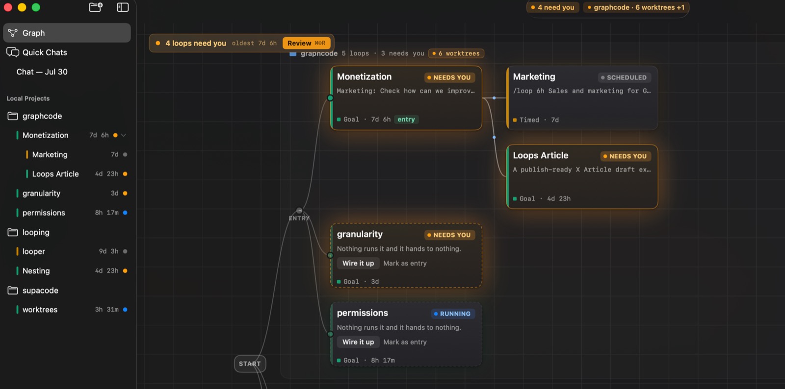Image resolution: width=785 pixels, height=389 pixels.
Task: Open the Marketing node card
Action: pyautogui.click(x=582, y=98)
